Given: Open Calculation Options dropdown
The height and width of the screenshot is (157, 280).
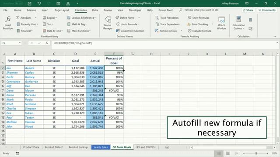Looking at the screenshot, I should click(238, 23).
